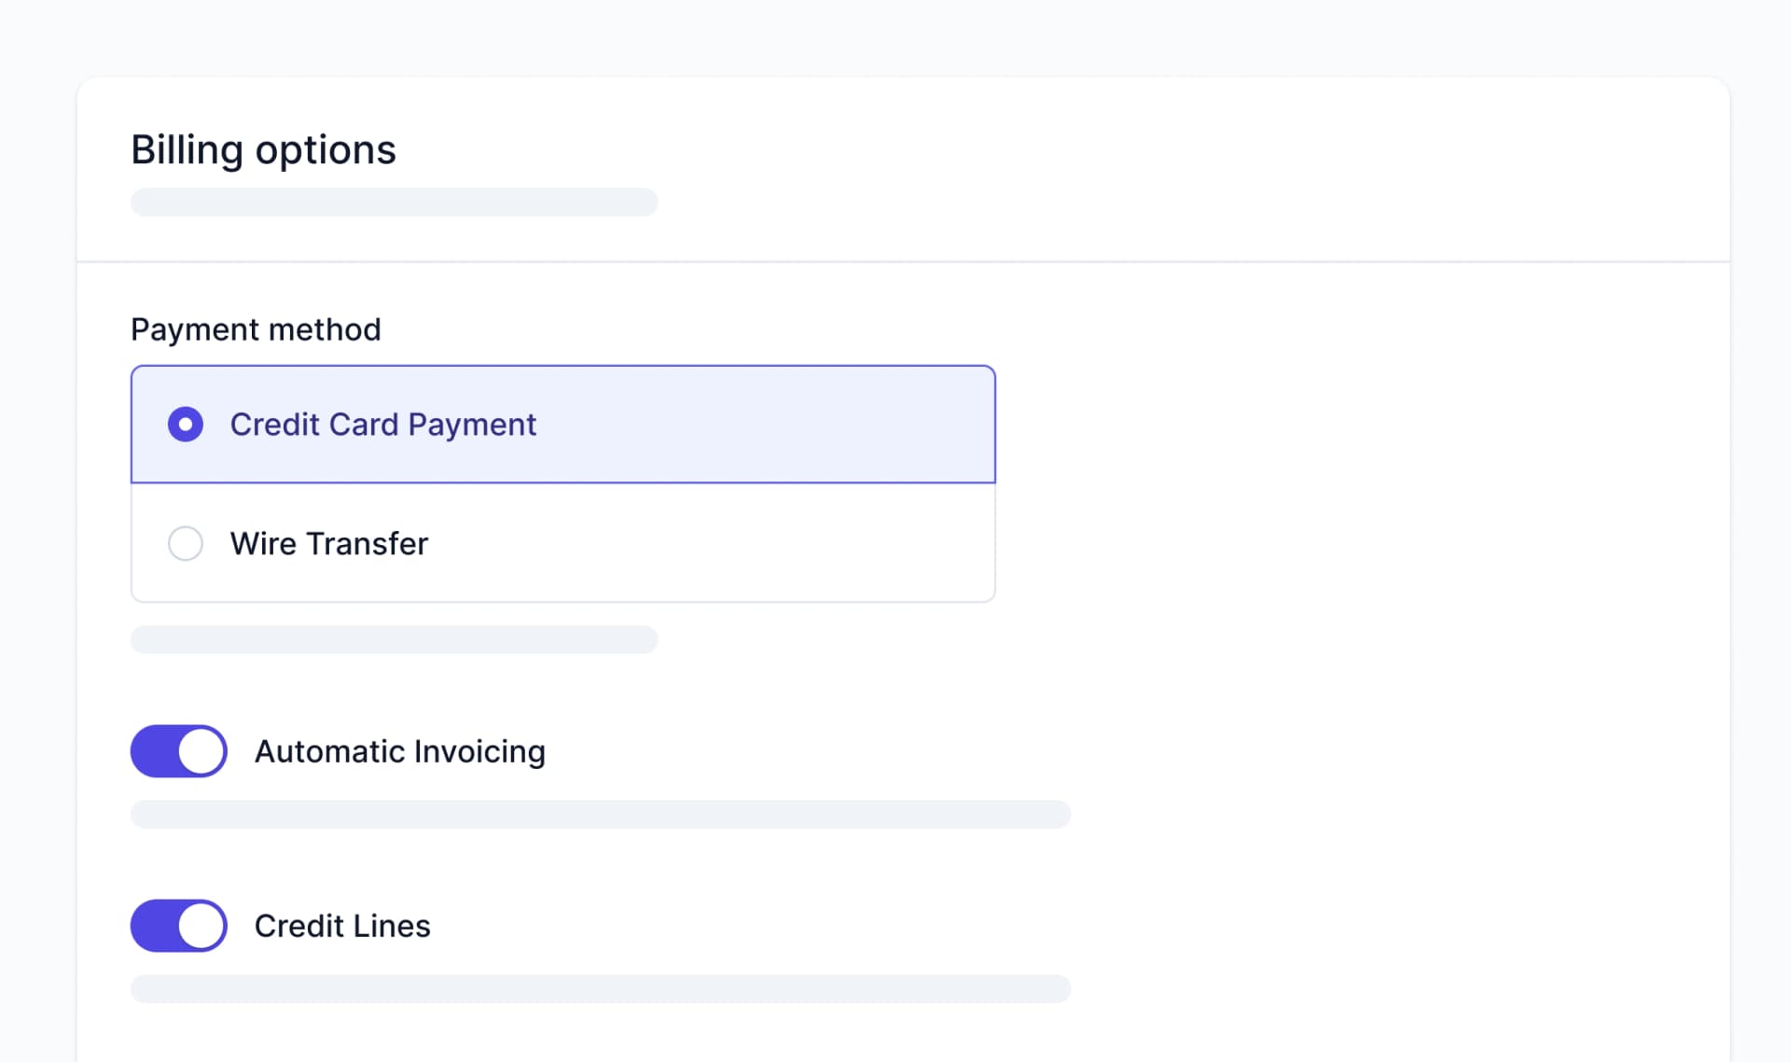1791x1062 pixels.
Task: Select the Credit Card Payment radio circle
Action: tap(185, 424)
